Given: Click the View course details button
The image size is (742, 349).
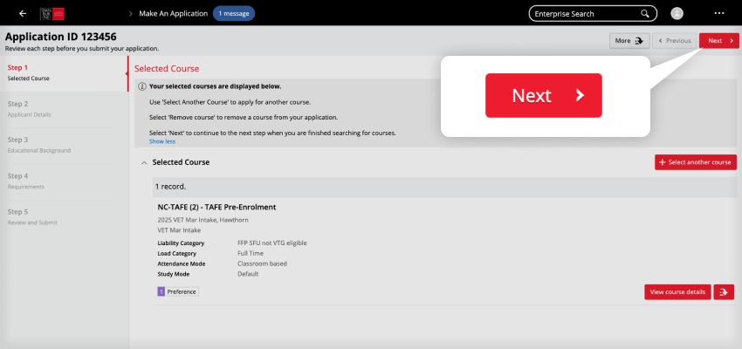Looking at the screenshot, I should pos(677,292).
